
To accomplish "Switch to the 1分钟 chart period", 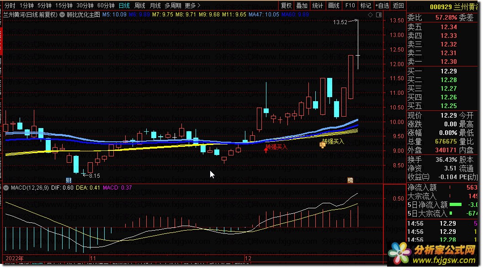I will coord(27,5).
